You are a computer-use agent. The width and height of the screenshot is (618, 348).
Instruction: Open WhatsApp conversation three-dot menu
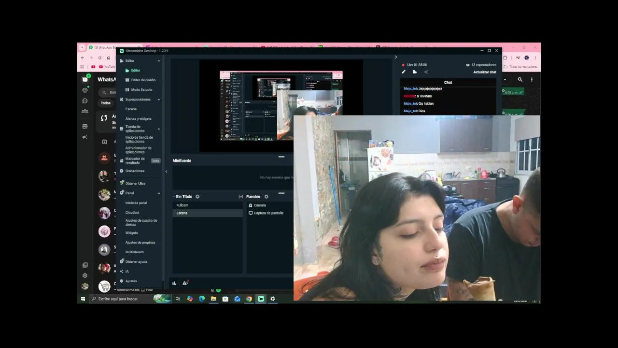532,80
